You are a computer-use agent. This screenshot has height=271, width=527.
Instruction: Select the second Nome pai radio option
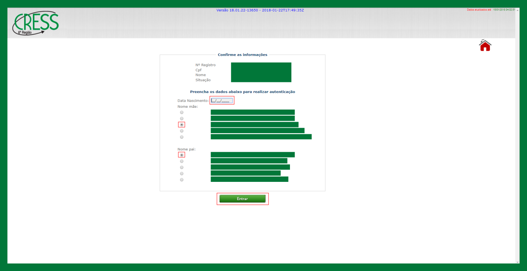(182, 161)
